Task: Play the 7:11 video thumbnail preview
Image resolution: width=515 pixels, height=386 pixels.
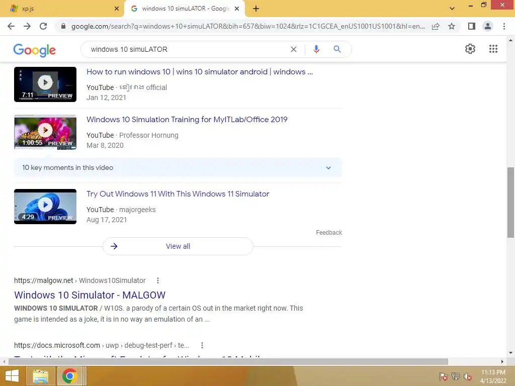Action: 45,84
